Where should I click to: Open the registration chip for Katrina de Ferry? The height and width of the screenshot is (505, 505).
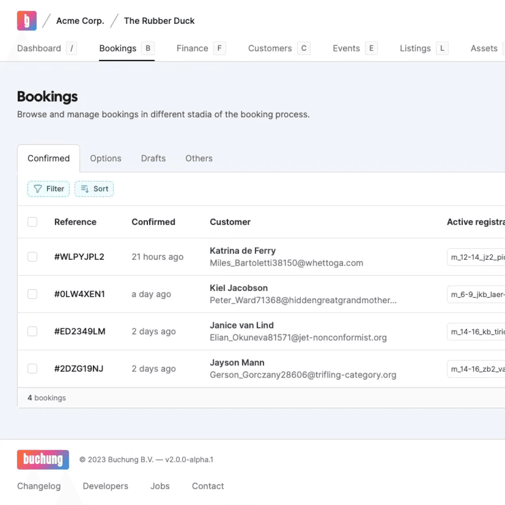pos(476,257)
